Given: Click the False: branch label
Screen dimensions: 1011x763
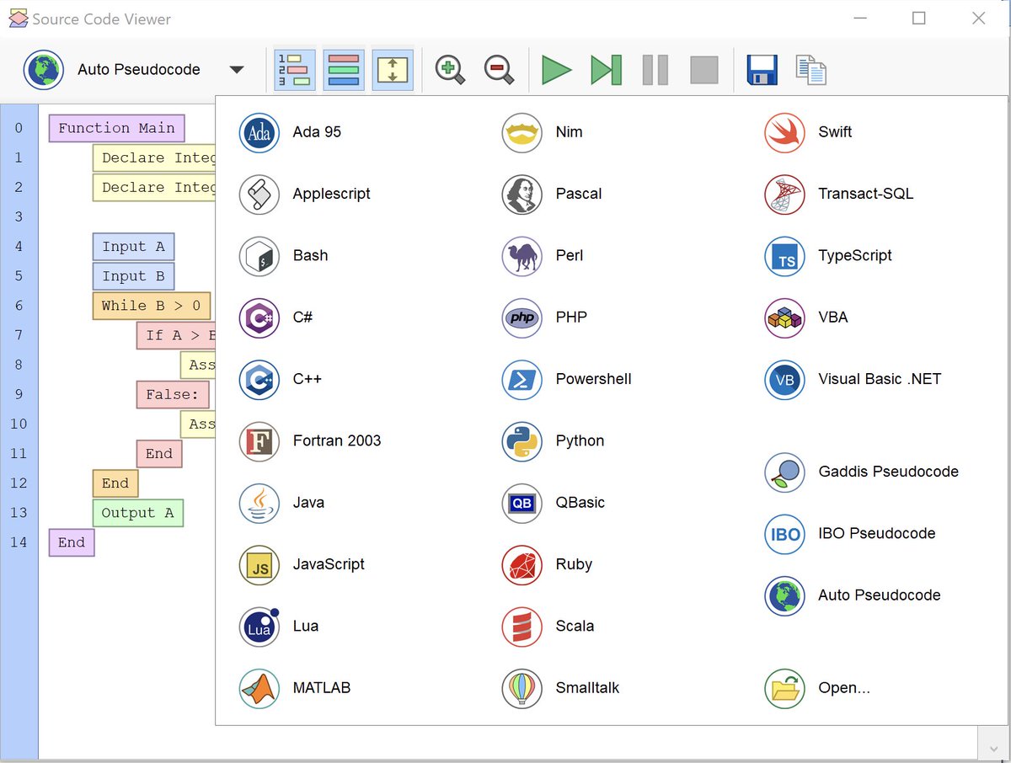Looking at the screenshot, I should click(x=172, y=394).
